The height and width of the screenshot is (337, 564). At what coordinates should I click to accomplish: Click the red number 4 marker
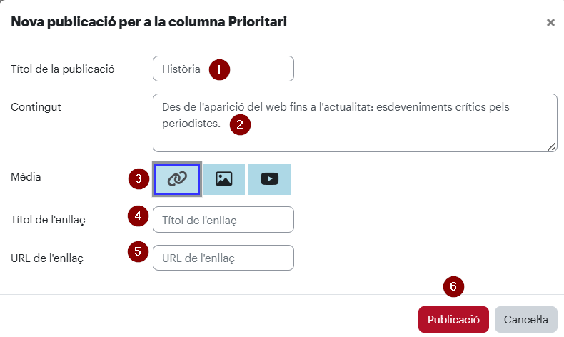[138, 216]
